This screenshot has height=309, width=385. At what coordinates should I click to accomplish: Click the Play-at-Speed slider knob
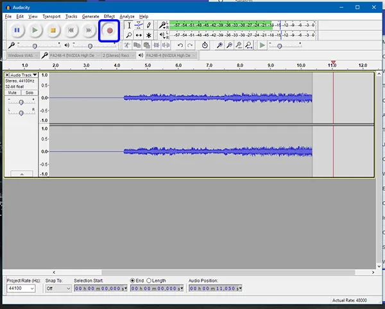point(279,46)
